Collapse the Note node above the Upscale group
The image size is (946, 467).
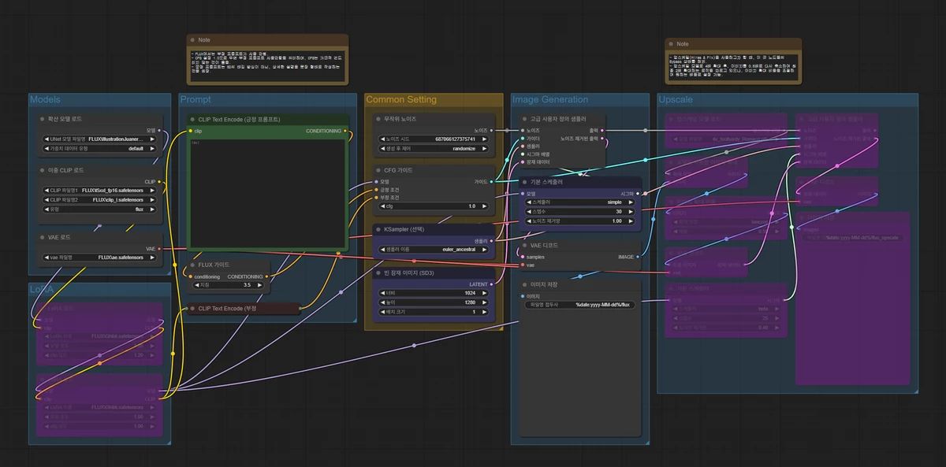[x=671, y=44]
